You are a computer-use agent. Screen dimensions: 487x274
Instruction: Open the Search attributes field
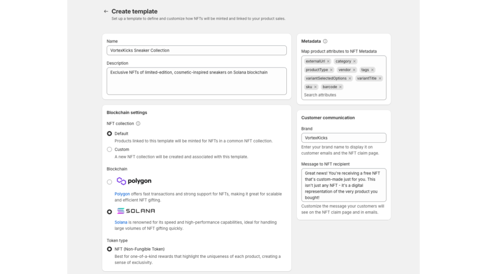(x=342, y=95)
